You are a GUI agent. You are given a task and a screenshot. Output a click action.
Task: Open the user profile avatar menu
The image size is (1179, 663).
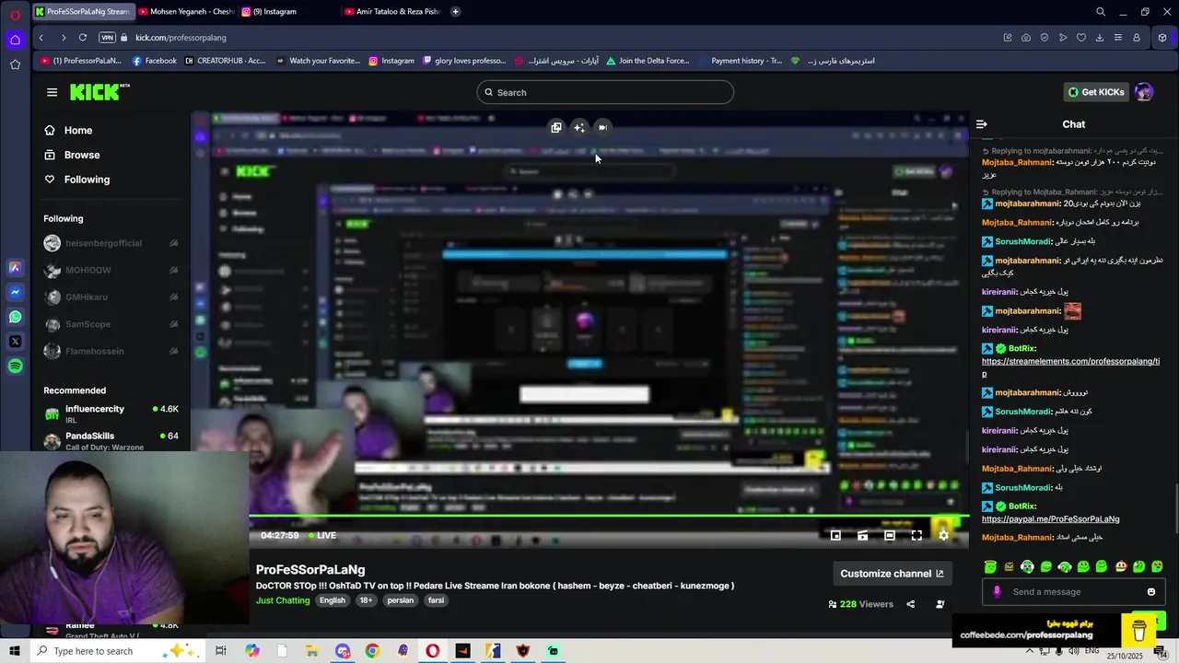point(1143,92)
